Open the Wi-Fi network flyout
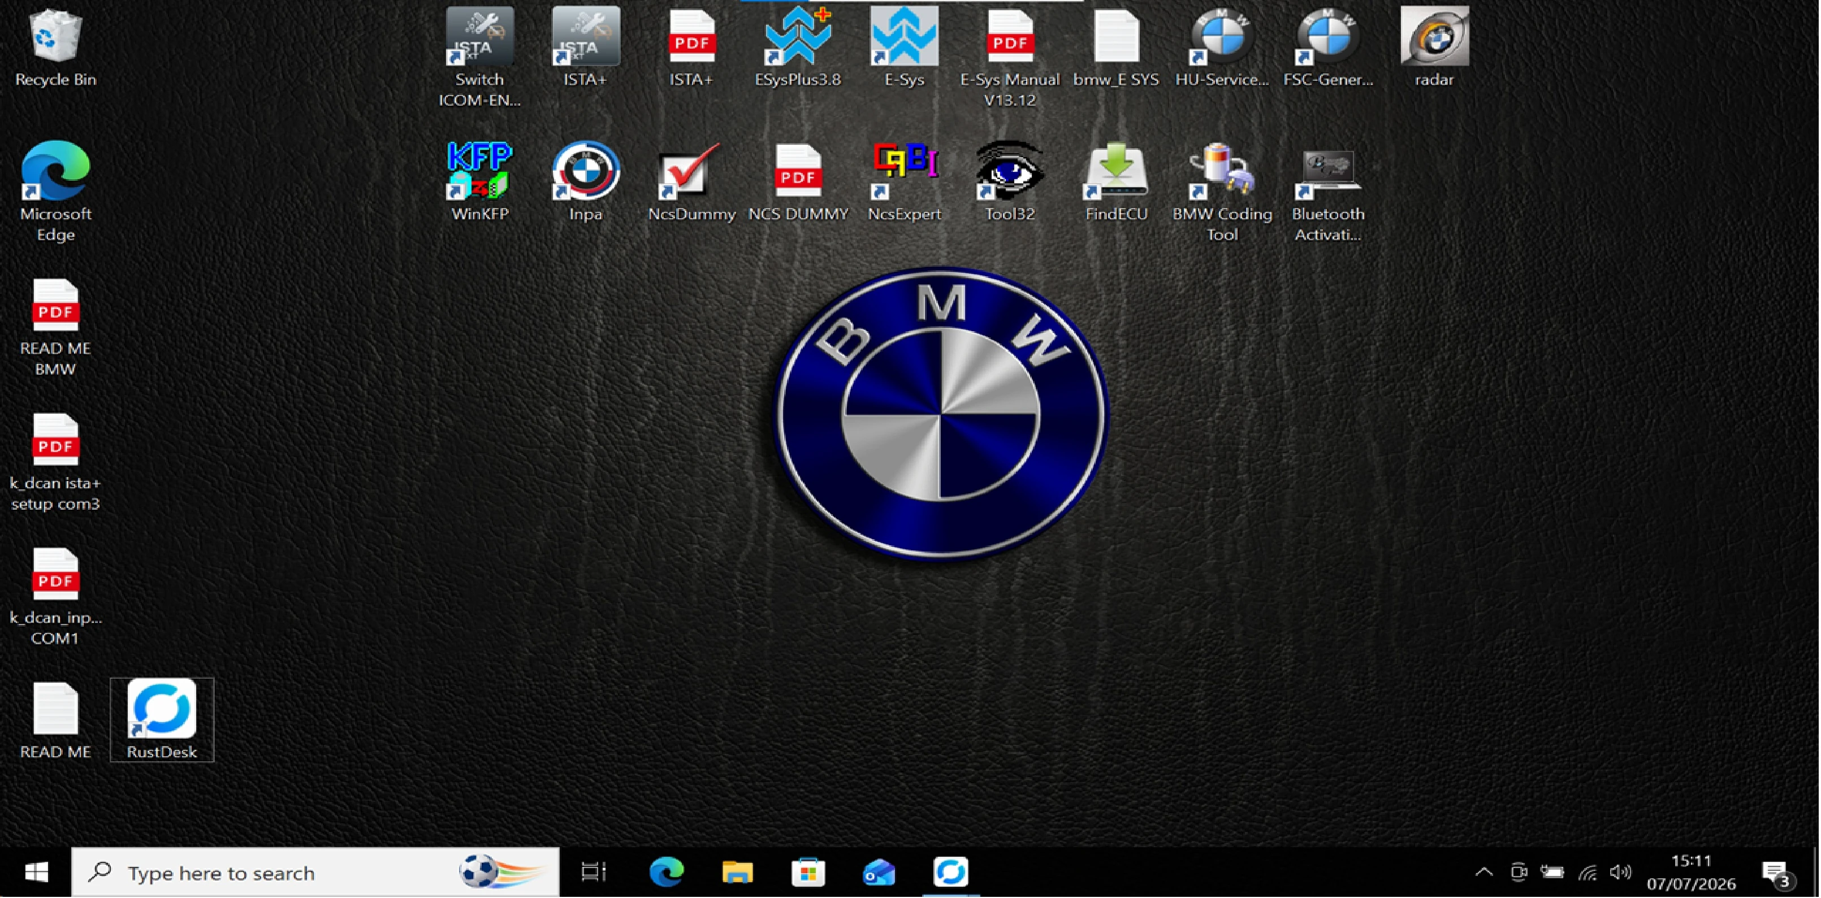This screenshot has width=1821, height=898. 1588,873
